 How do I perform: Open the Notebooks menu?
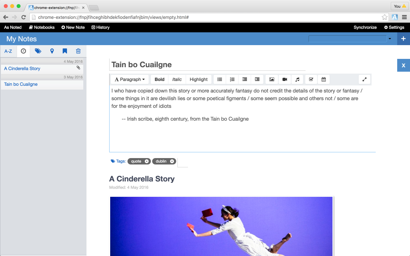pos(42,28)
